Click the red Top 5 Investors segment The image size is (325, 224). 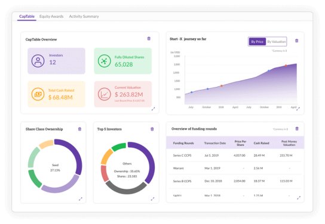click(x=104, y=173)
